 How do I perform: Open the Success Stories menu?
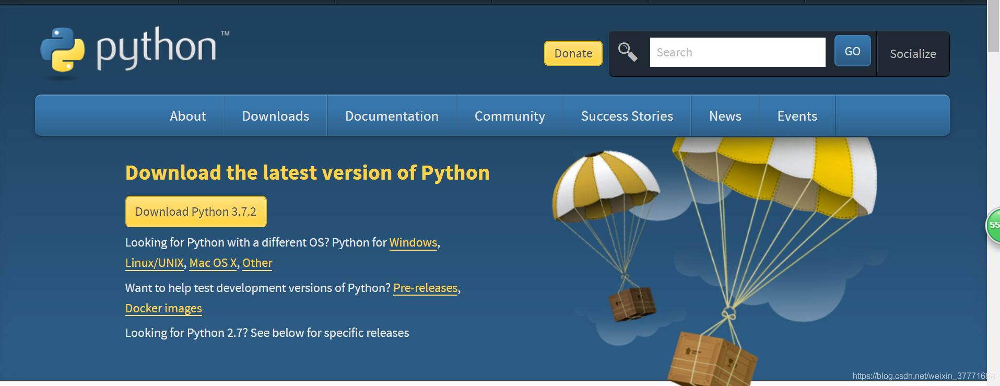627,116
